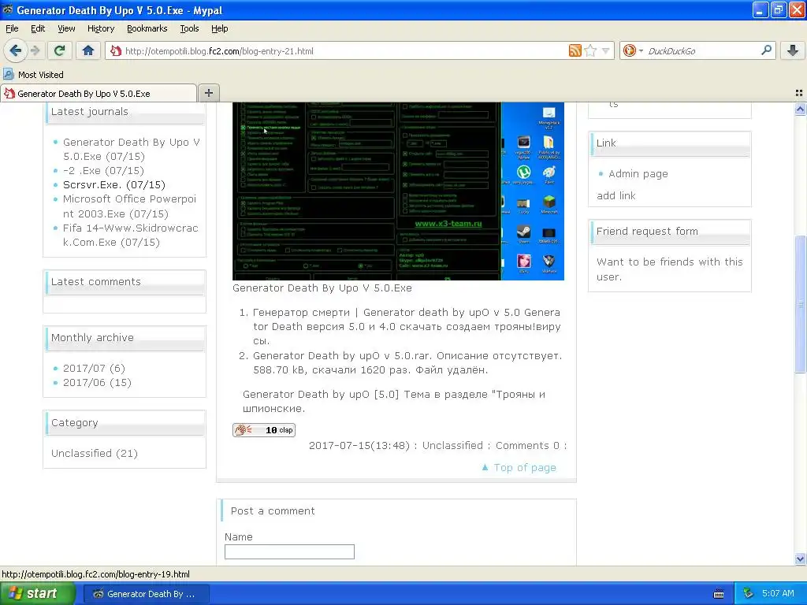Click the RSS feed icon in address bar

point(575,50)
